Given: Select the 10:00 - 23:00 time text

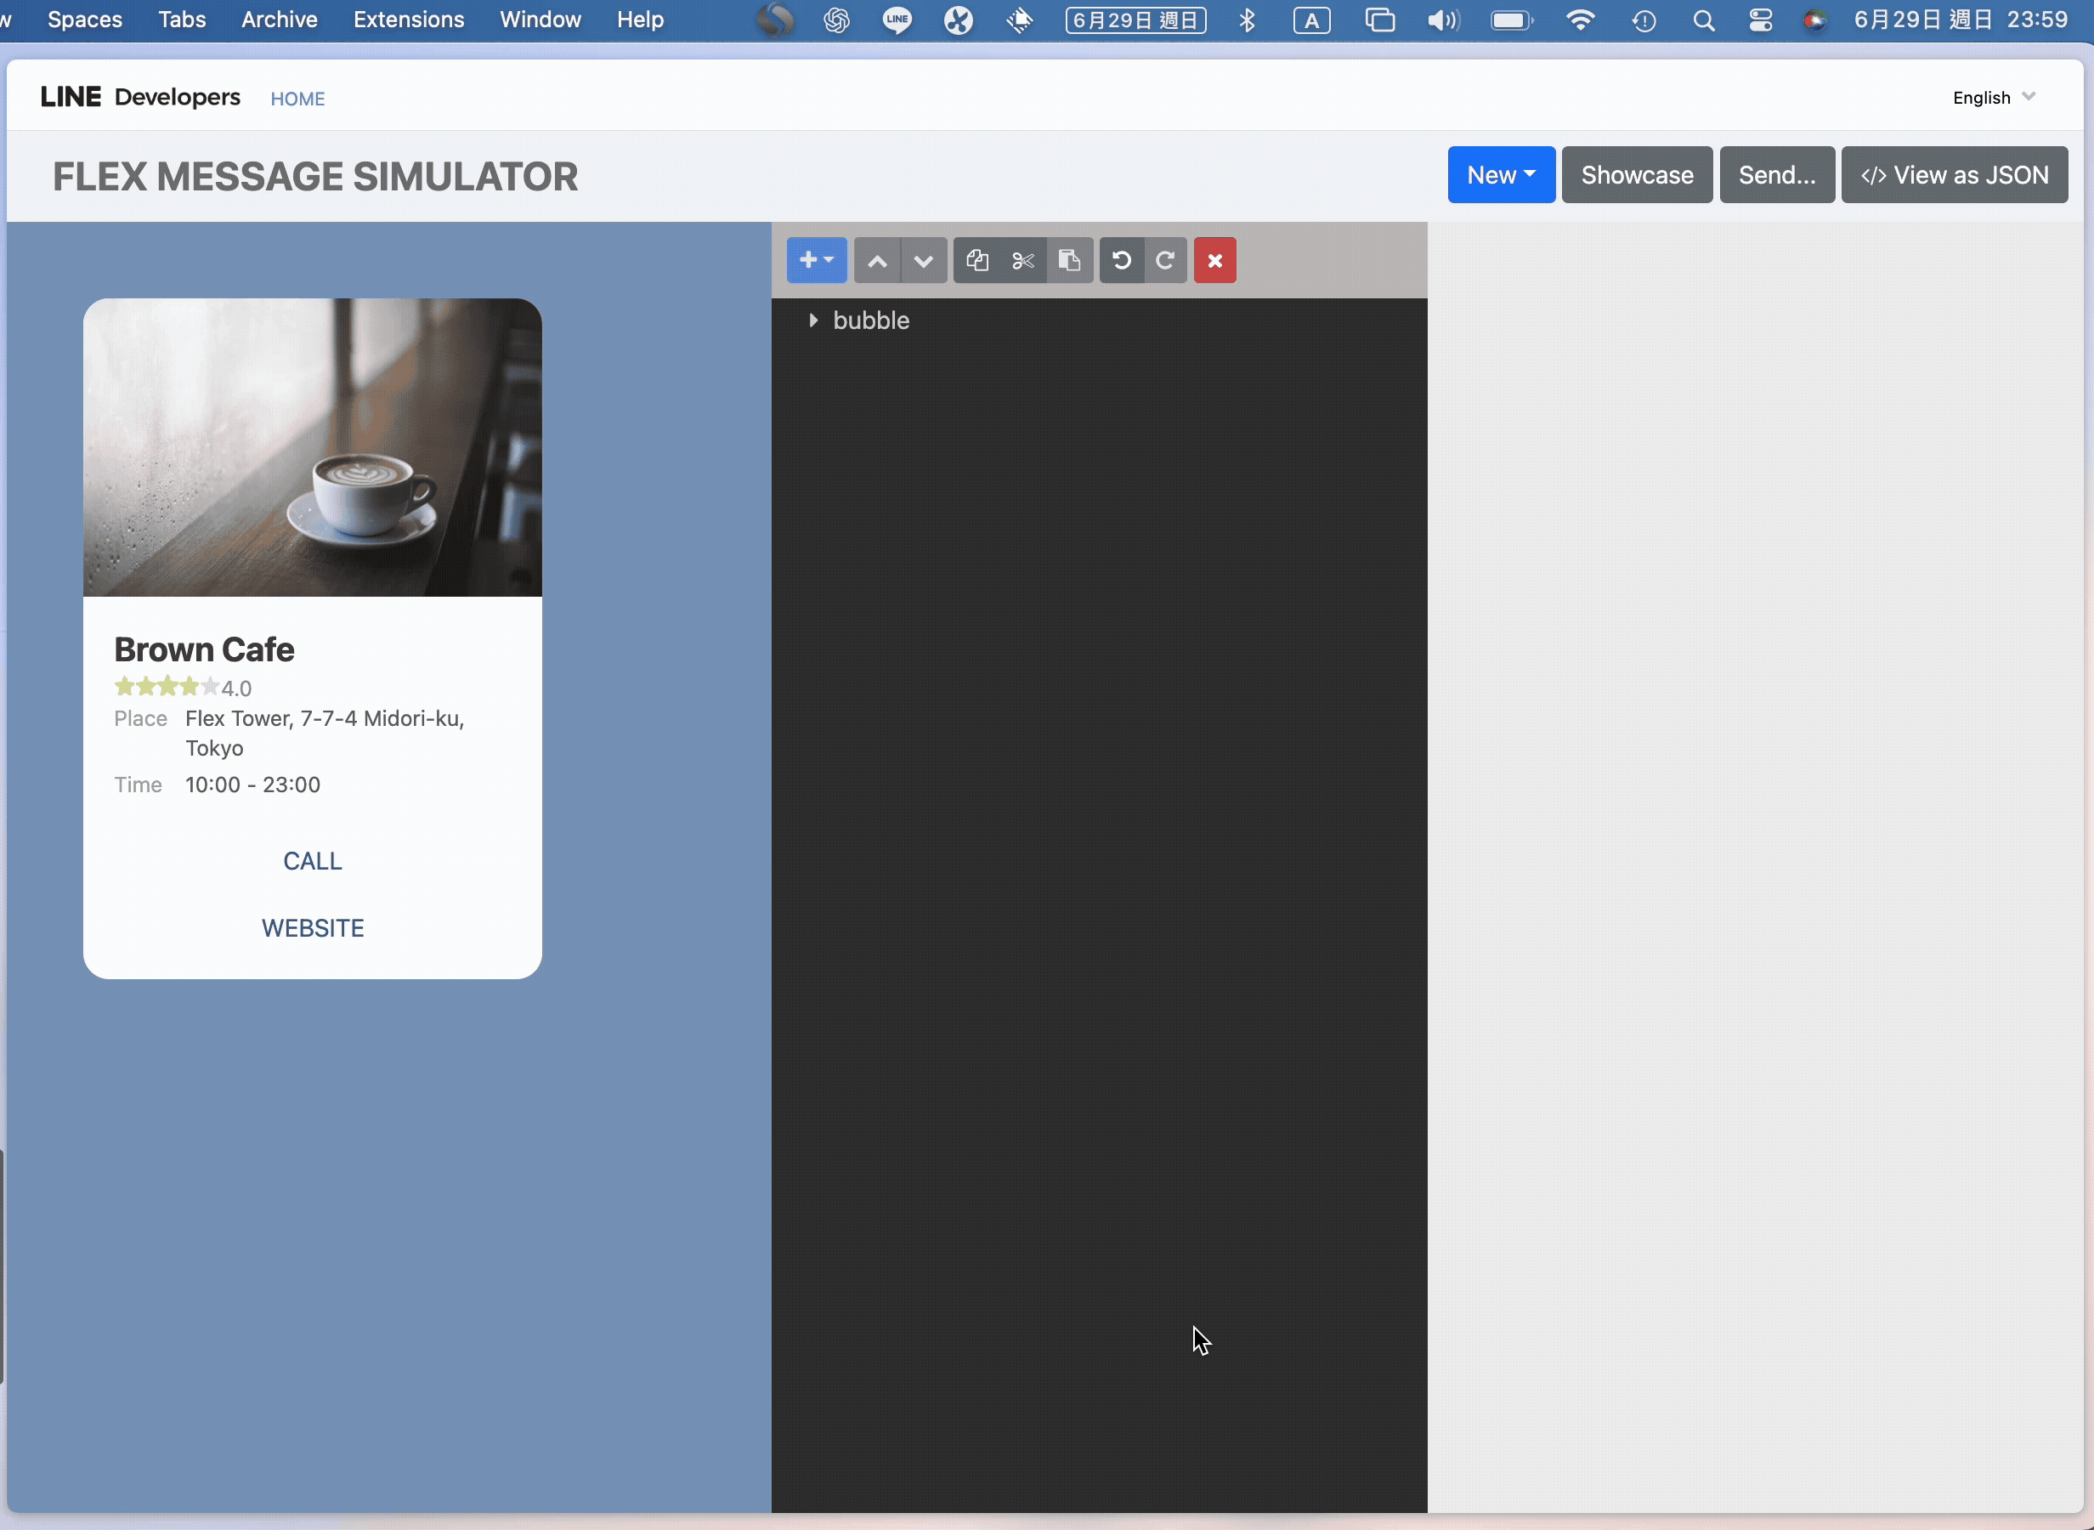Looking at the screenshot, I should 252,785.
